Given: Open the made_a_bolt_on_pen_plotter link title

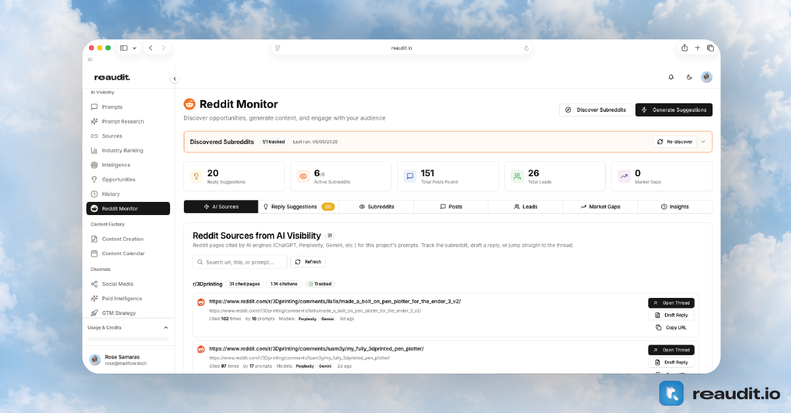Looking at the screenshot, I should click(x=335, y=301).
